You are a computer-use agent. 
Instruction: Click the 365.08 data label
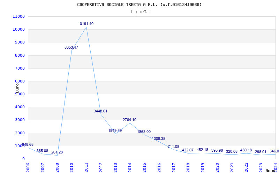(x=42, y=151)
